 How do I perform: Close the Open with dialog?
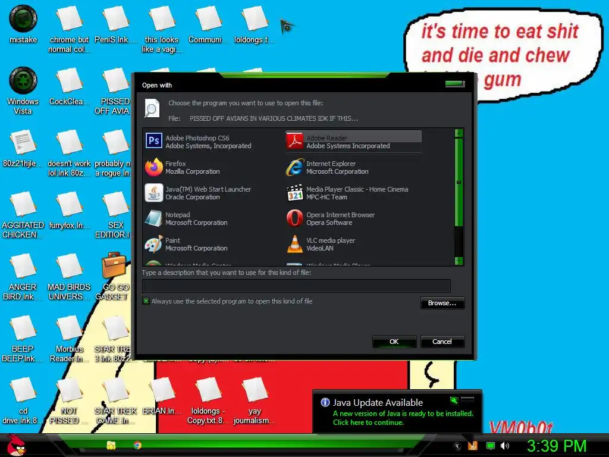tap(455, 83)
